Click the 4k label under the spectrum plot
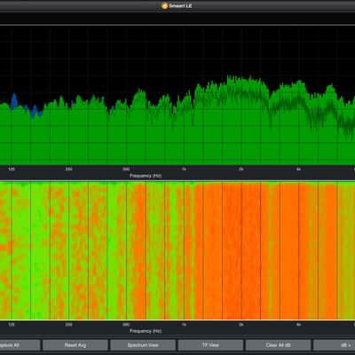Screen dimensions: 355x355 pos(298,170)
